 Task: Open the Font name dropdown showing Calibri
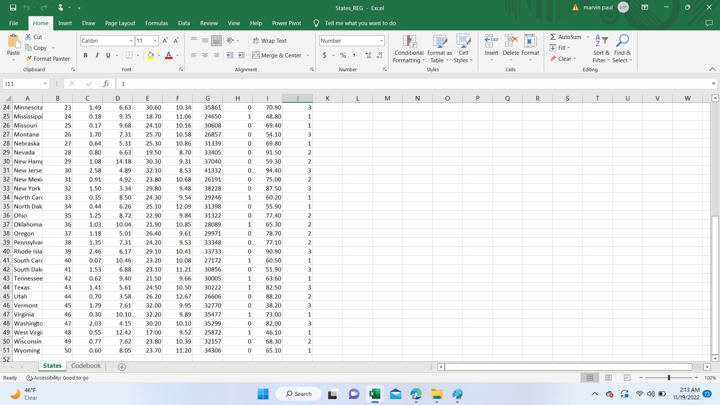click(x=131, y=40)
